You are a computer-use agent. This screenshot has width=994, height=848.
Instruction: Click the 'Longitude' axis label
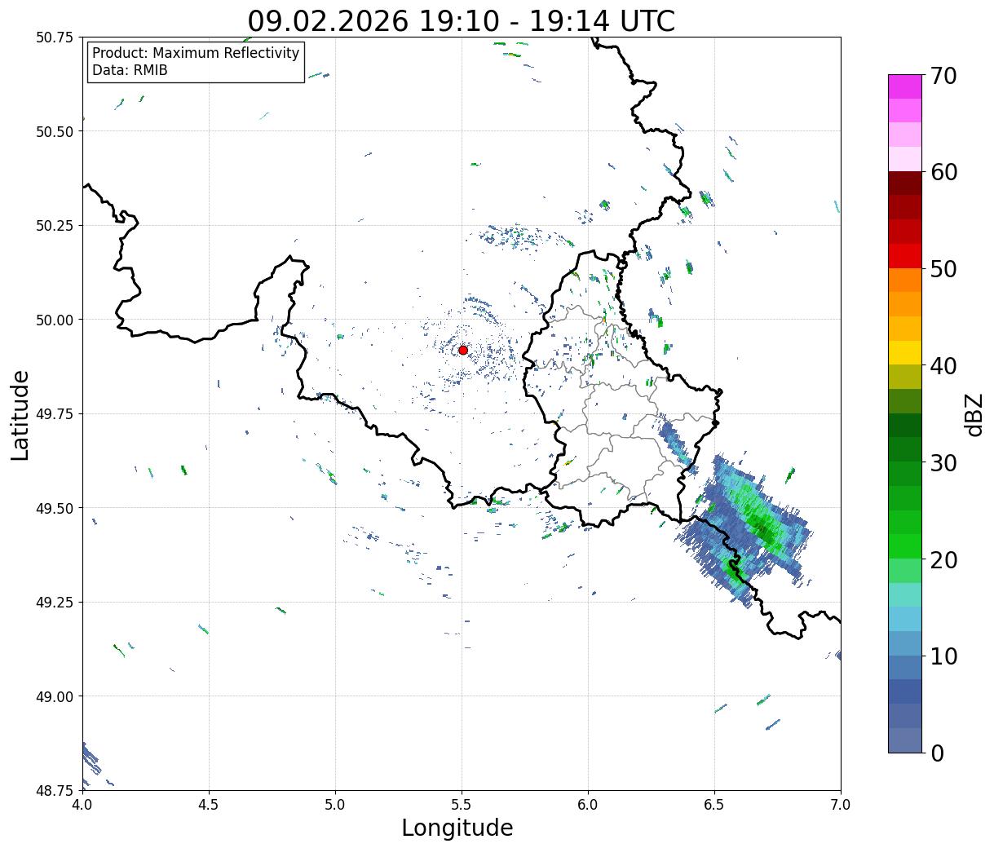(x=457, y=828)
